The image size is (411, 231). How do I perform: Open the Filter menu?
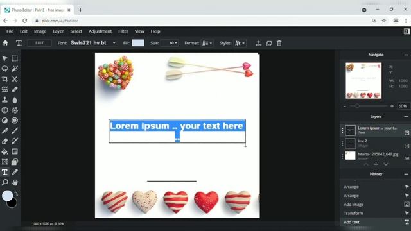123,31
